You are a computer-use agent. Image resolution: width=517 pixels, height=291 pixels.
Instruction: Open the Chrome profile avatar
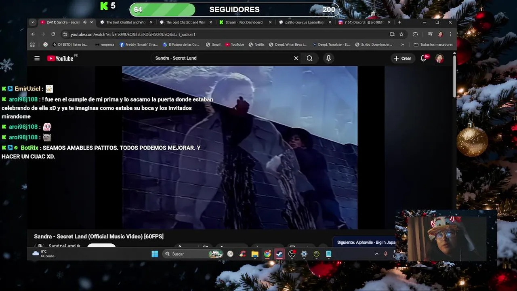[x=440, y=34]
